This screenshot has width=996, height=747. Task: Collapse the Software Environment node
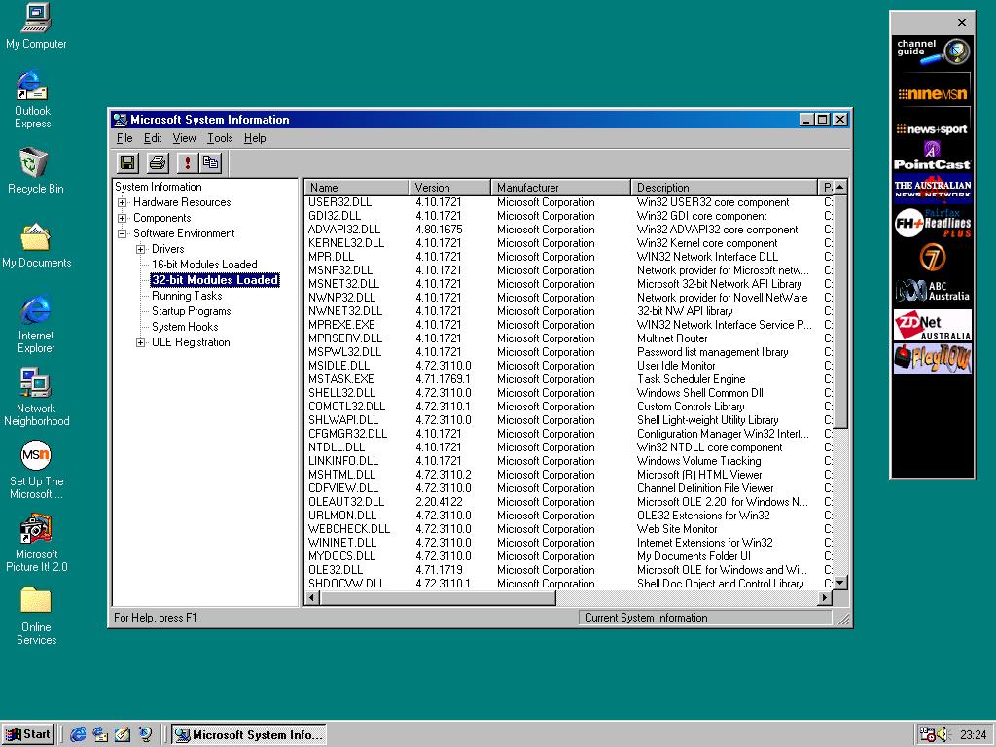pos(122,233)
